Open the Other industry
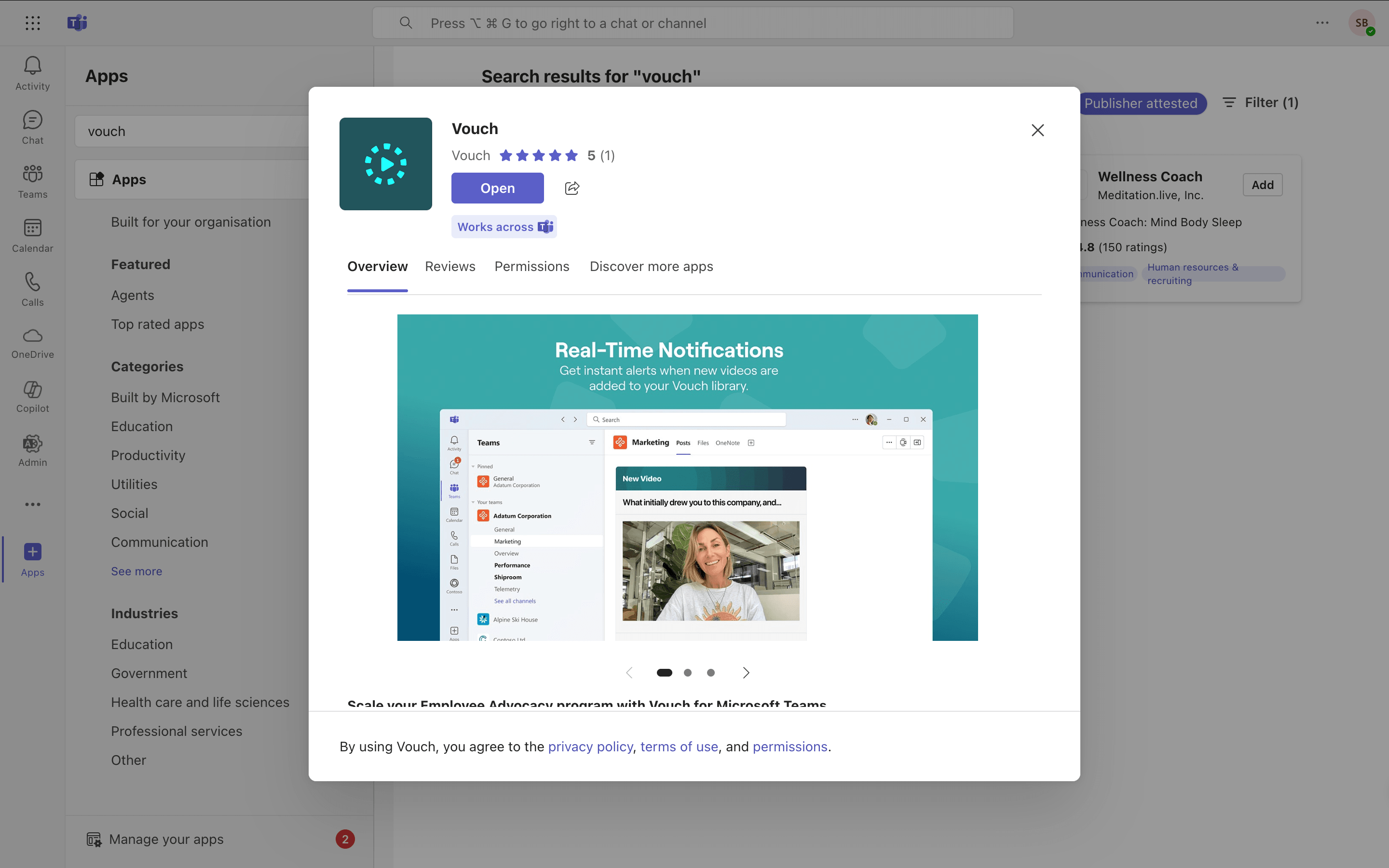The width and height of the screenshot is (1389, 868). click(129, 760)
